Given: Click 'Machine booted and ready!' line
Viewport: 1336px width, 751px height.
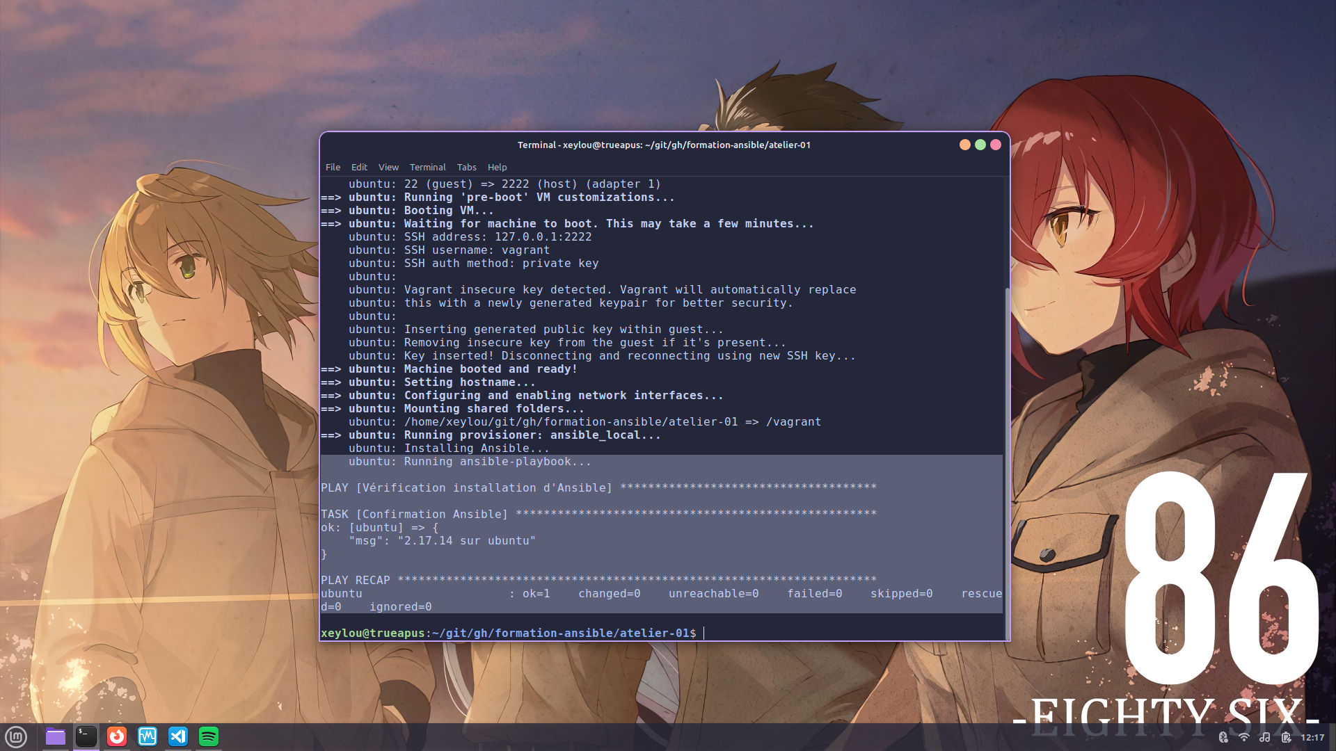Looking at the screenshot, I should tap(449, 369).
